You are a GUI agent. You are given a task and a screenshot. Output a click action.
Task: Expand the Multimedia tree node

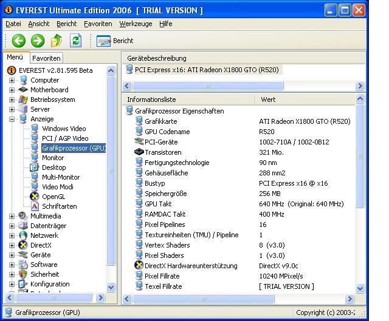[x=12, y=216]
